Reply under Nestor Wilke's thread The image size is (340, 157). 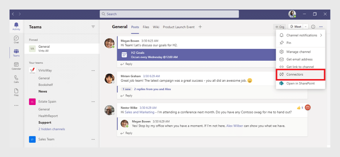(126, 133)
